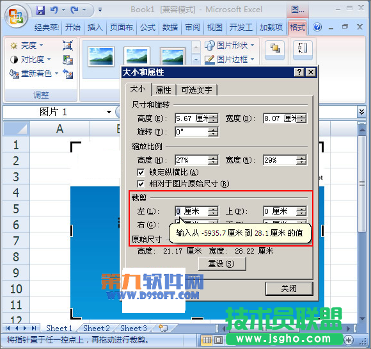Image resolution: width=371 pixels, height=349 pixels.
Task: Open the undo history dropdown arrow
Action: click(63, 10)
